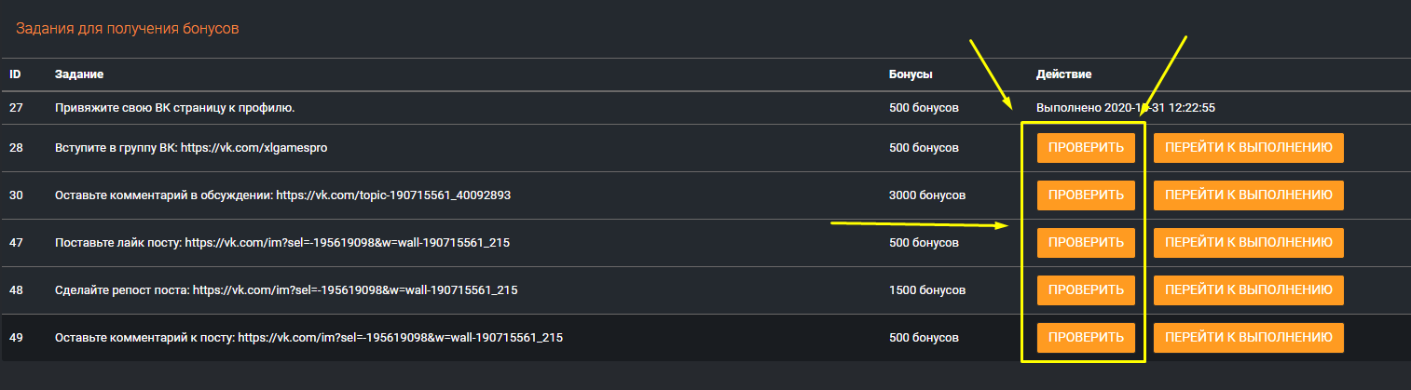Open ПЕРЕЙТИ К ВЫПОЛНЕНИЮ for task 28
Viewport: 1411px width, 390px height.
click(1248, 148)
